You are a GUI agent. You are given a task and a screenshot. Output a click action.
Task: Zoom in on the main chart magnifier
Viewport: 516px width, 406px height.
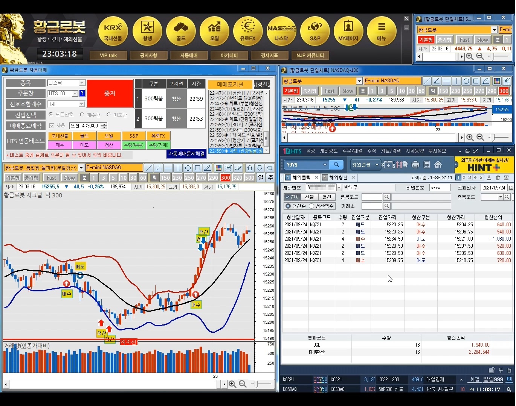pyautogui.click(x=232, y=384)
